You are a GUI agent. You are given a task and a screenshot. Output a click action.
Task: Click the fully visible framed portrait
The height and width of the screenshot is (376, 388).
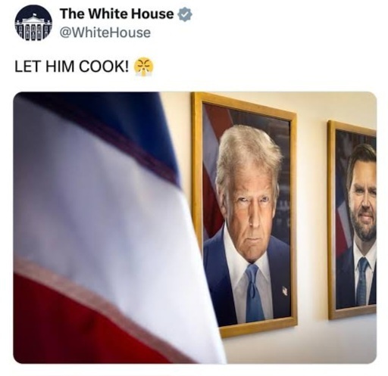pyautogui.click(x=244, y=214)
